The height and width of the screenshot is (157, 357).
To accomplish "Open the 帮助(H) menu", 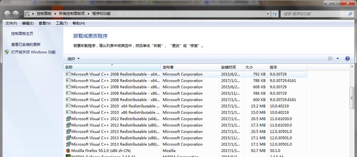I will [x=78, y=23].
